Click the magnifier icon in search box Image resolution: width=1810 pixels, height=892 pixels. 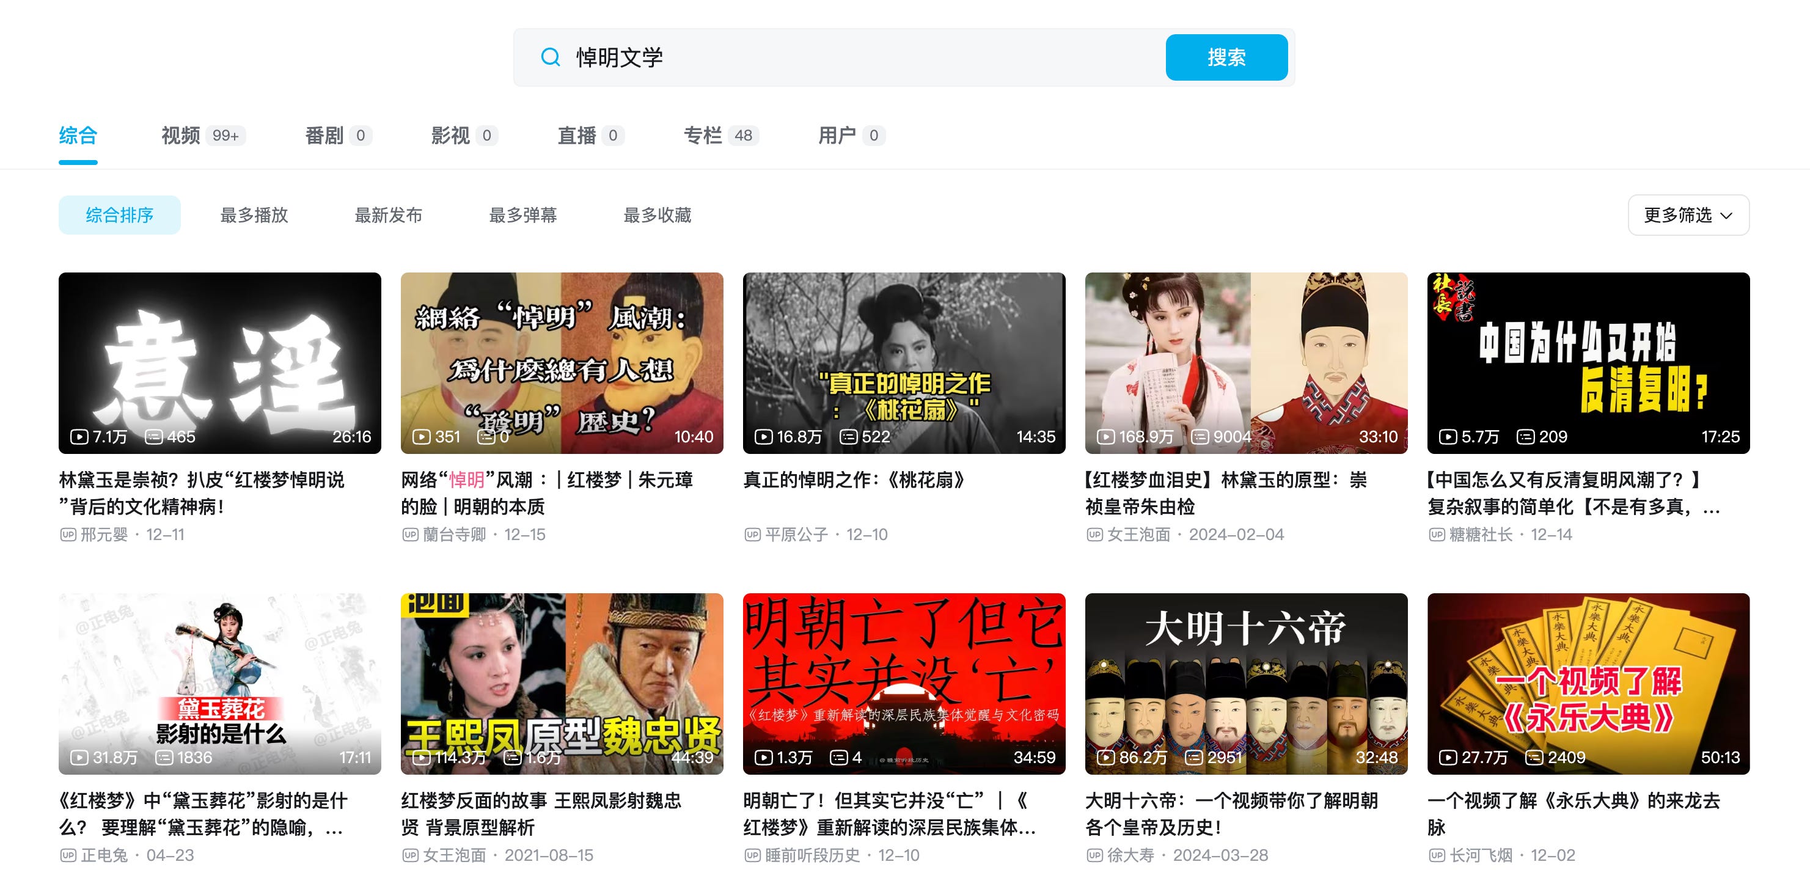(550, 57)
